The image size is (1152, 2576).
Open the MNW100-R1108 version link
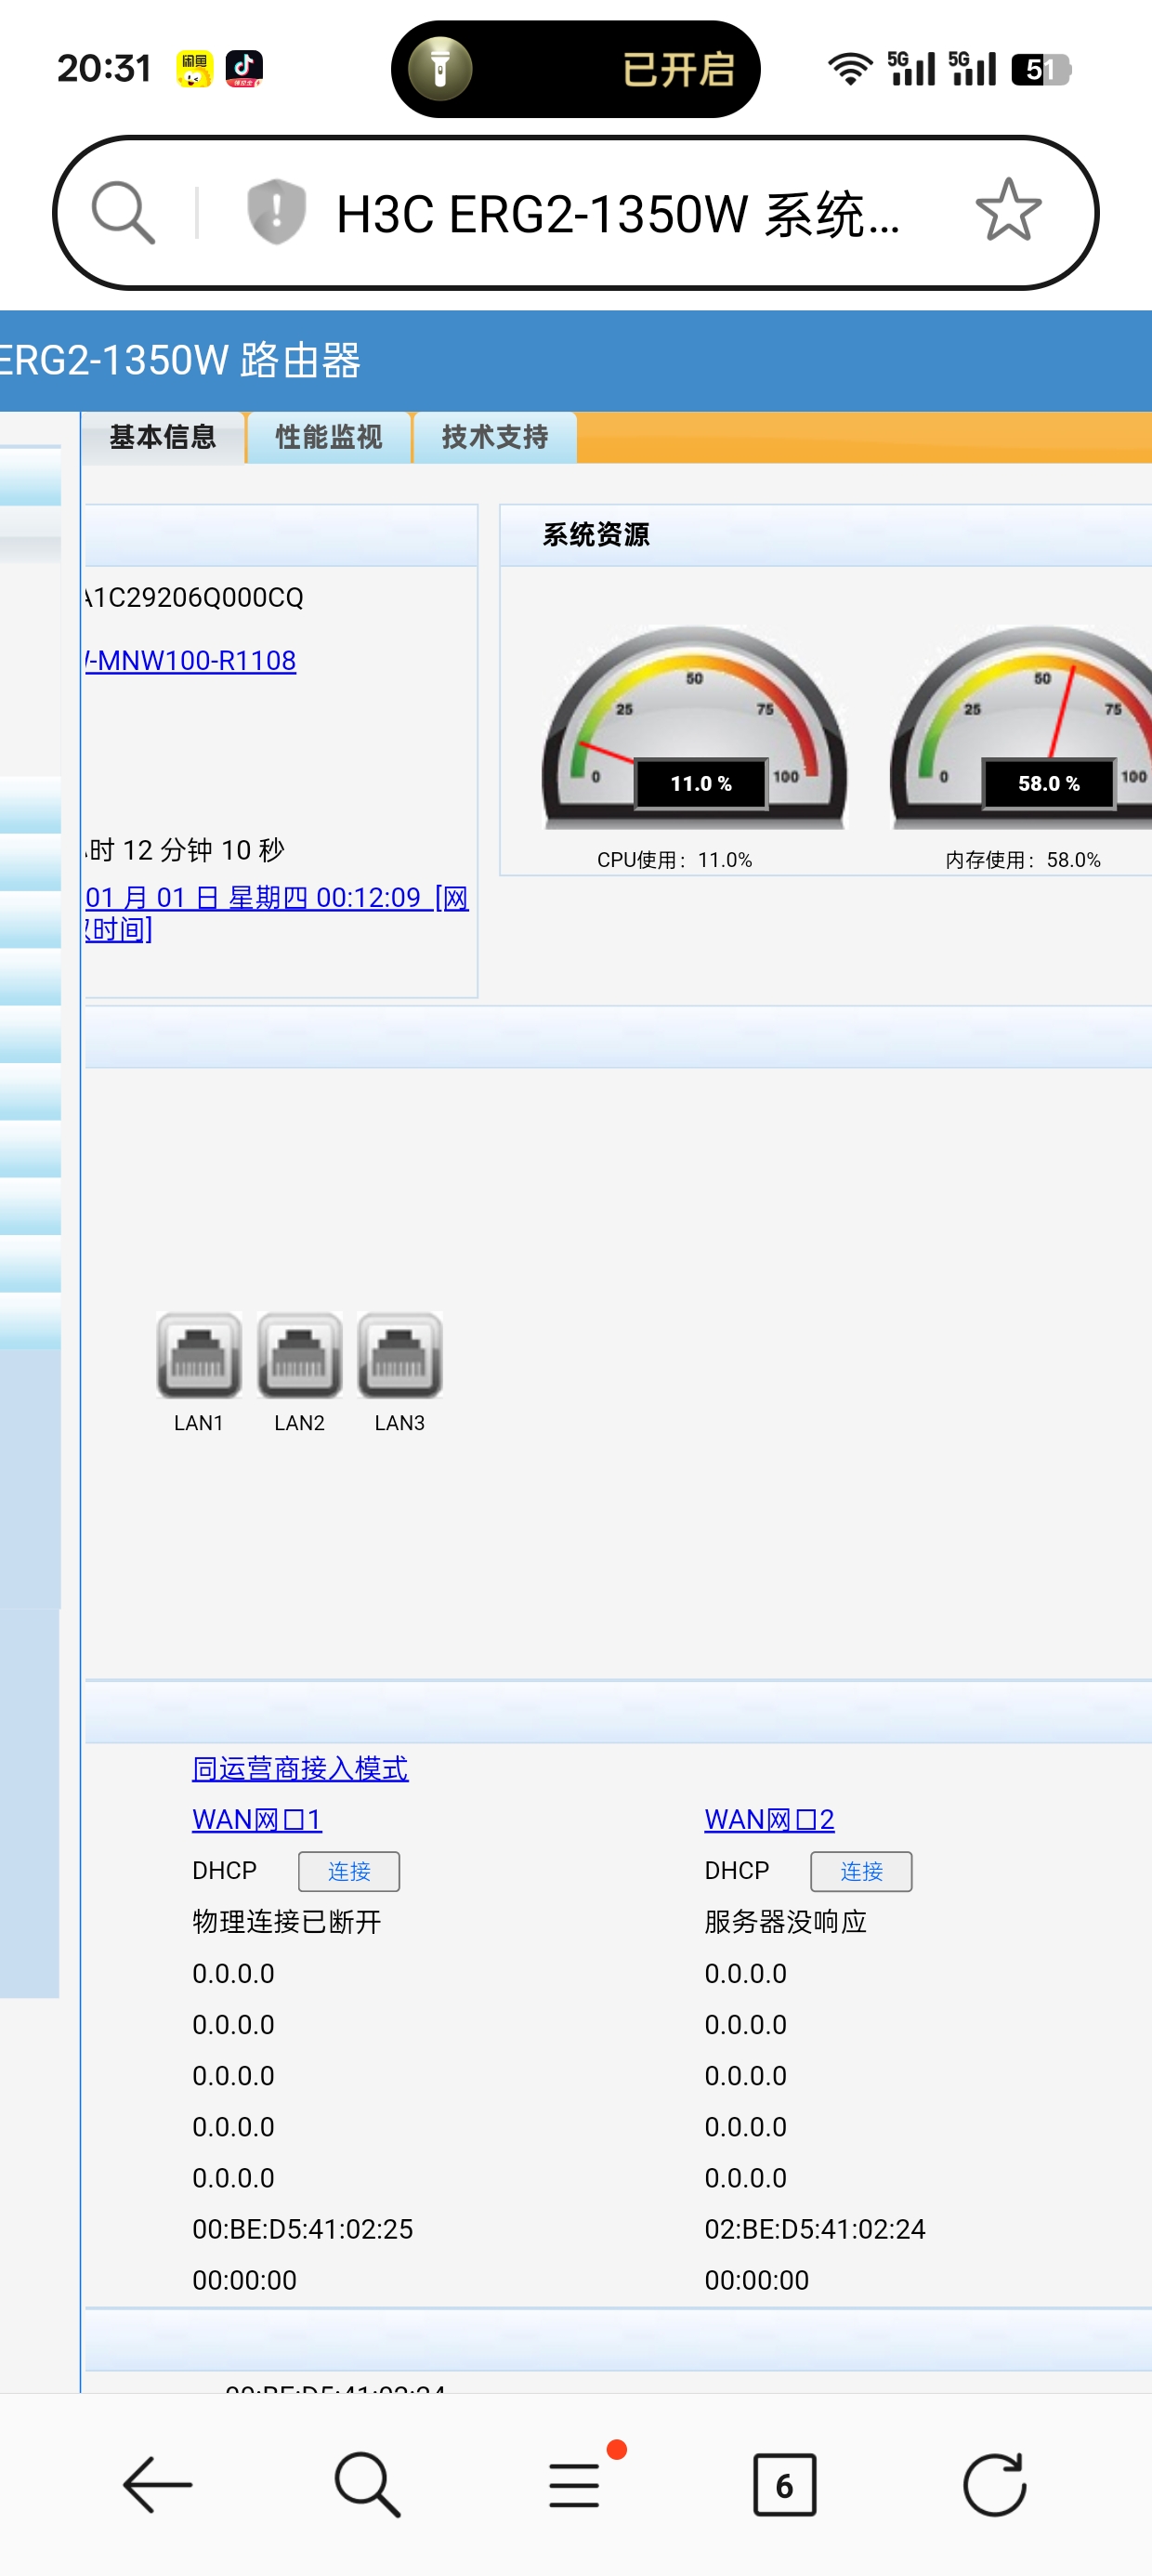pyautogui.click(x=190, y=660)
